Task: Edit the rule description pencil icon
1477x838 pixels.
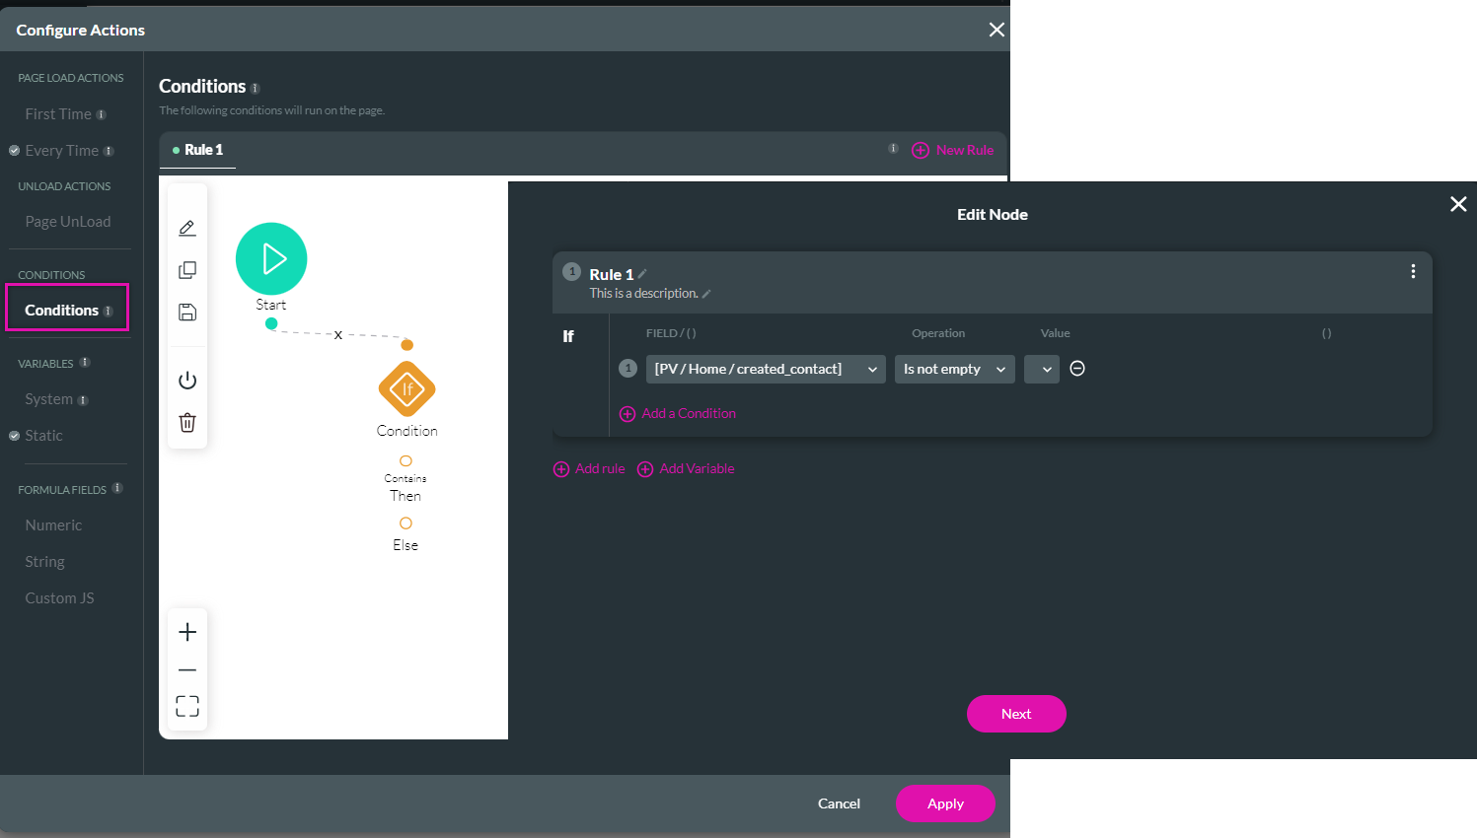Action: 706,294
